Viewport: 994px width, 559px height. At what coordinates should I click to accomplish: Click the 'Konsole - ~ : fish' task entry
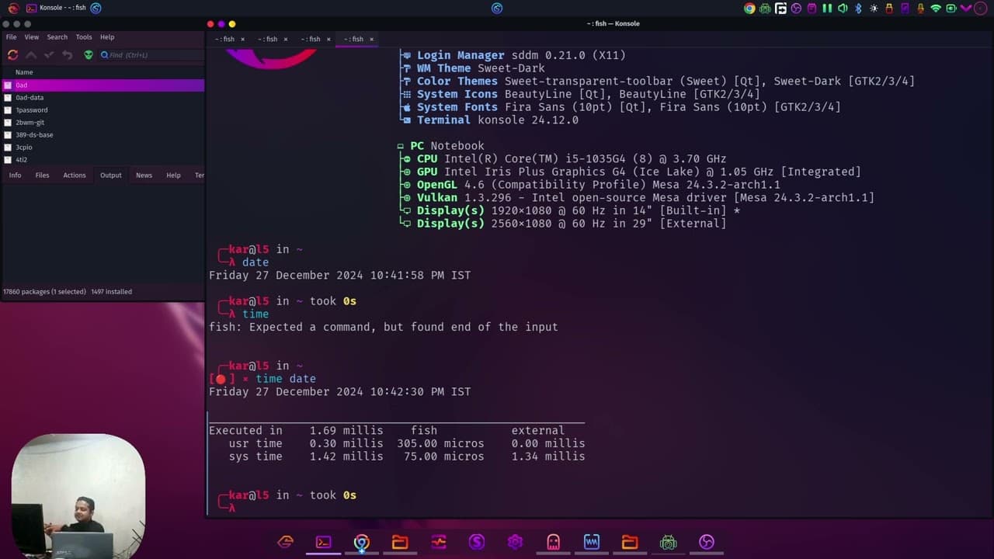pyautogui.click(x=56, y=9)
